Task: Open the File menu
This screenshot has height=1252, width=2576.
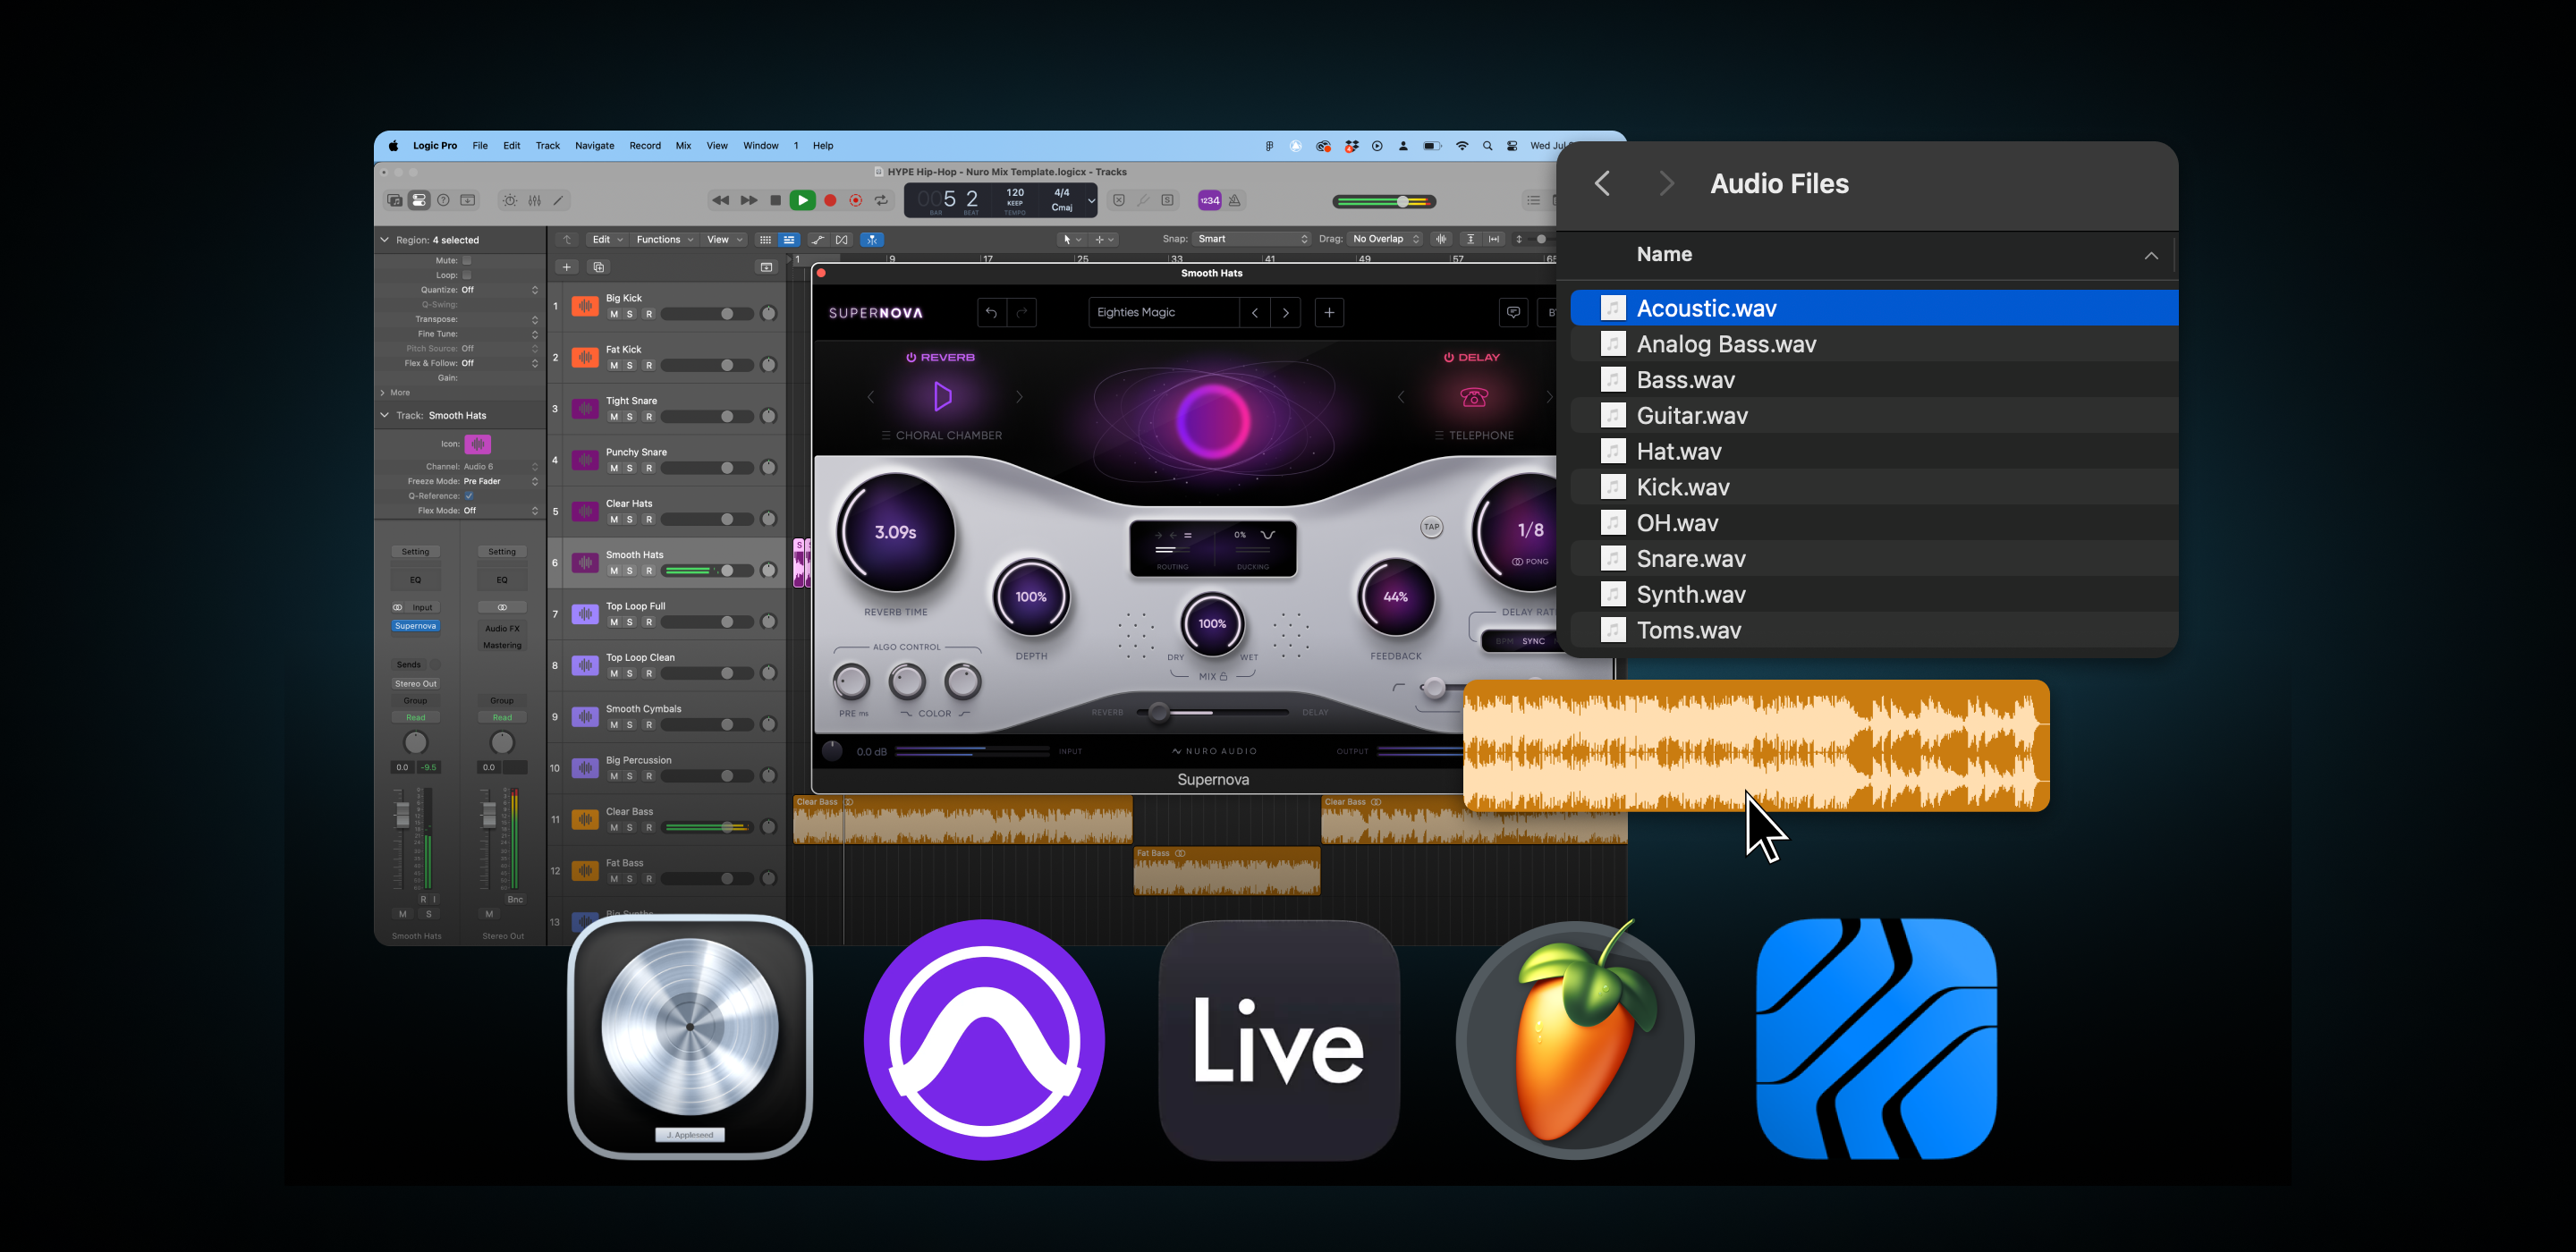Action: (480, 146)
